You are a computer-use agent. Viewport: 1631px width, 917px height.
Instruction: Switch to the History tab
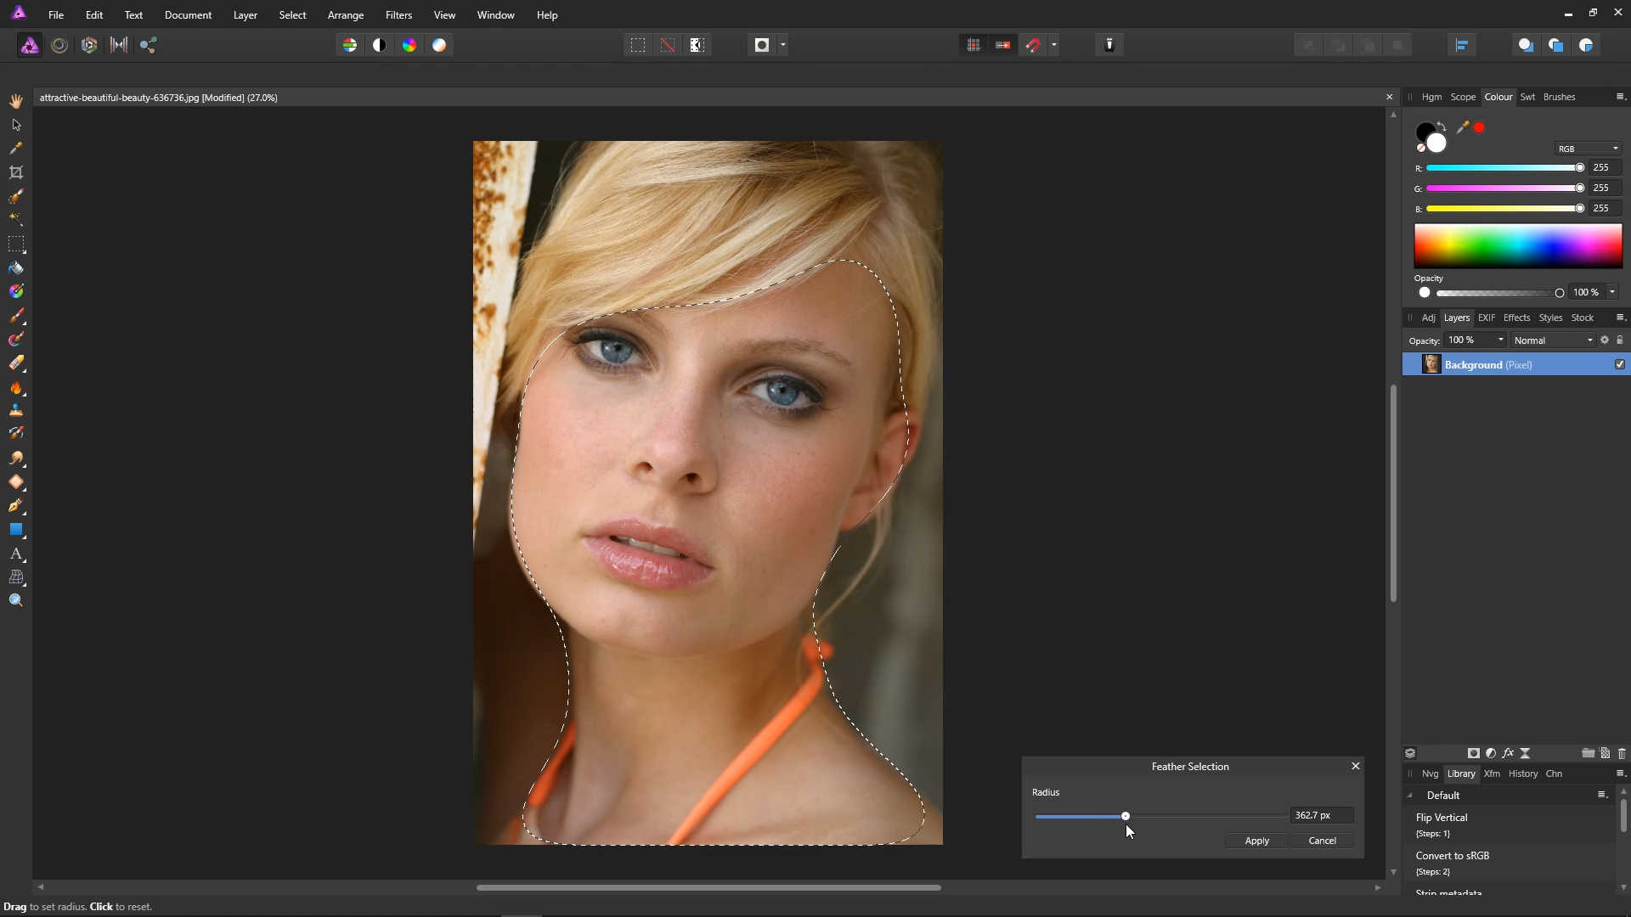pyautogui.click(x=1523, y=774)
